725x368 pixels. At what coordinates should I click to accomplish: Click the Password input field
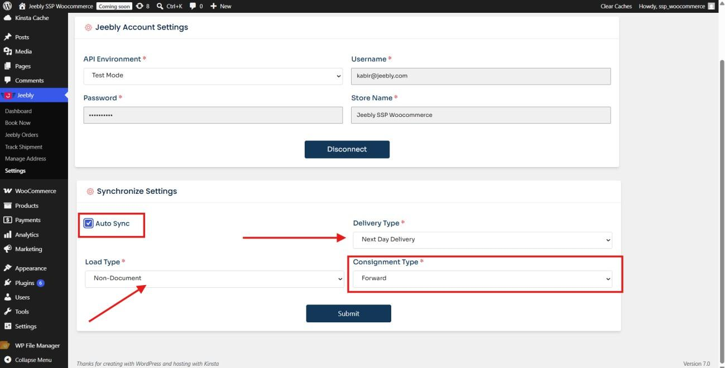pyautogui.click(x=213, y=115)
